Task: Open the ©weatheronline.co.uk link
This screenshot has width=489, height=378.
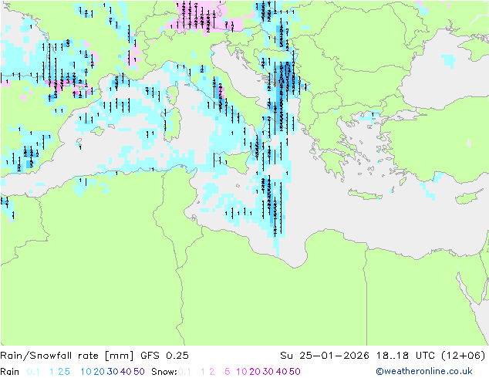Action: coord(423,371)
